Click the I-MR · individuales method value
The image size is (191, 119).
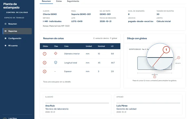52,21
